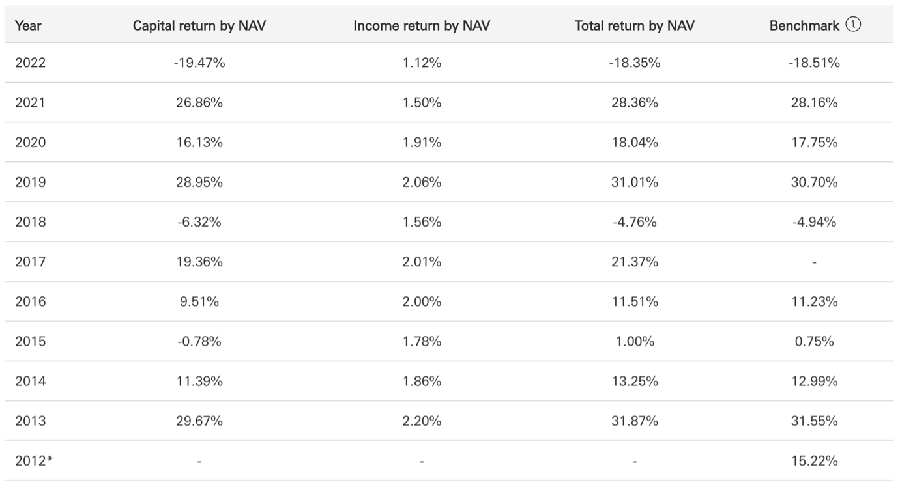Select the 2020 income return 1.91%

coord(422,143)
